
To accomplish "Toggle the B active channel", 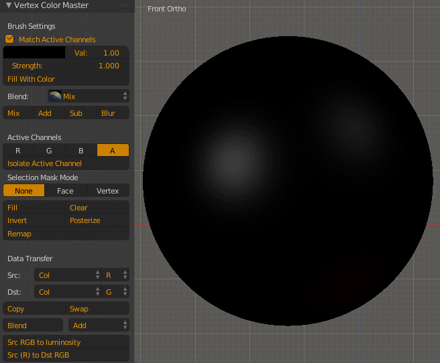I will click(x=81, y=151).
